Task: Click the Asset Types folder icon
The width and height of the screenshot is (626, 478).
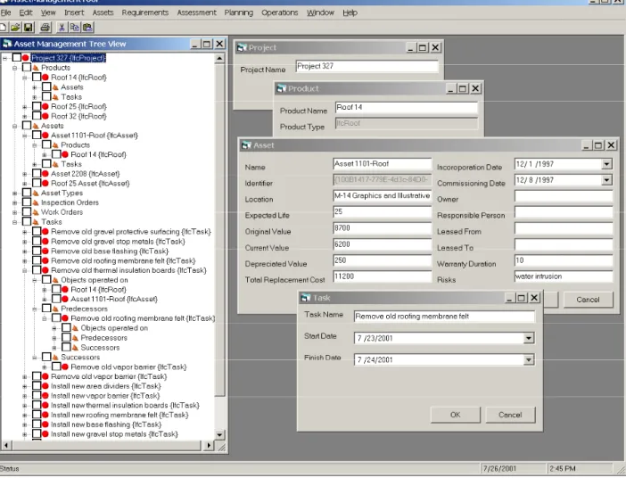Action: click(36, 193)
